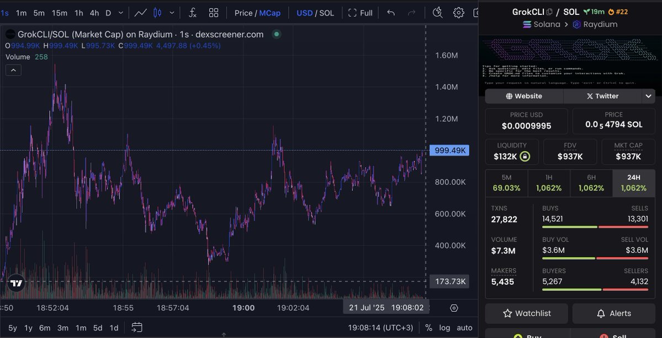This screenshot has height=338, width=662.
Task: Open the chart layout grid icon
Action: pos(214,13)
